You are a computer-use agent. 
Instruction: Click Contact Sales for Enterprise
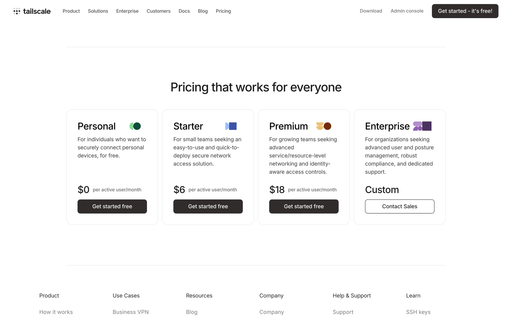coord(399,206)
